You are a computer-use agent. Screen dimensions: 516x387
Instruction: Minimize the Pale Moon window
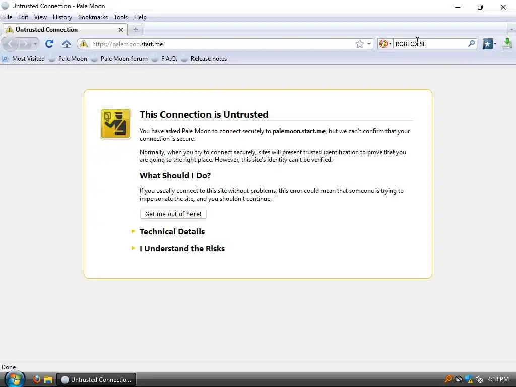[458, 7]
